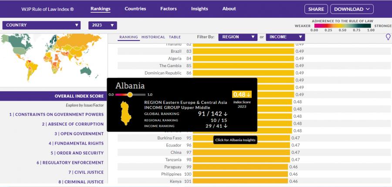
Task: Open the Rankings nav item
Action: click(x=101, y=9)
